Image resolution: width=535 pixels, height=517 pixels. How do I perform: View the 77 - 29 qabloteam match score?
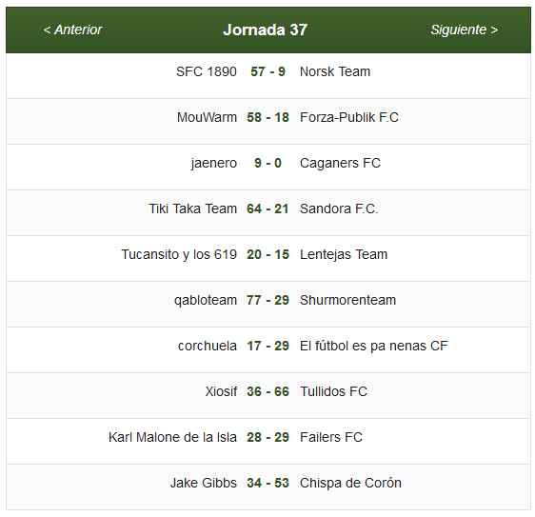point(267,301)
